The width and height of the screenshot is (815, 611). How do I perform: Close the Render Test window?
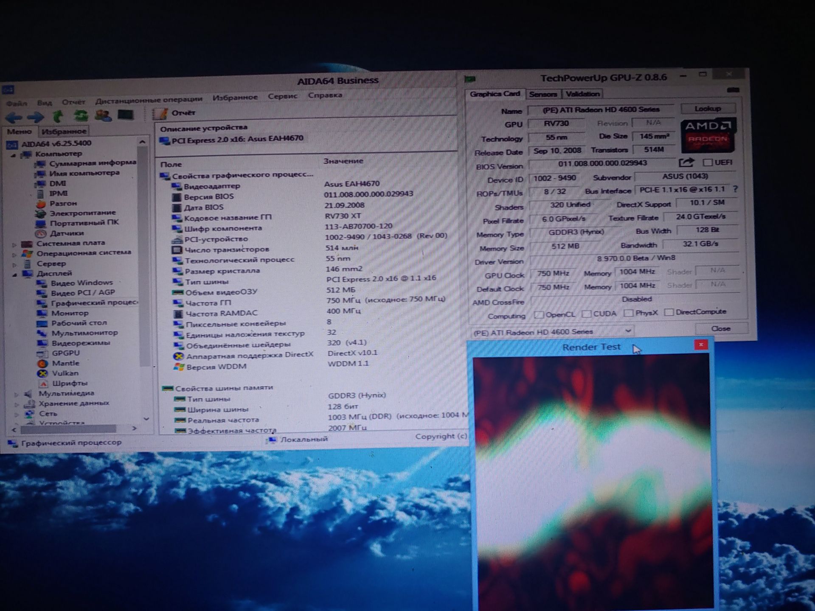701,345
